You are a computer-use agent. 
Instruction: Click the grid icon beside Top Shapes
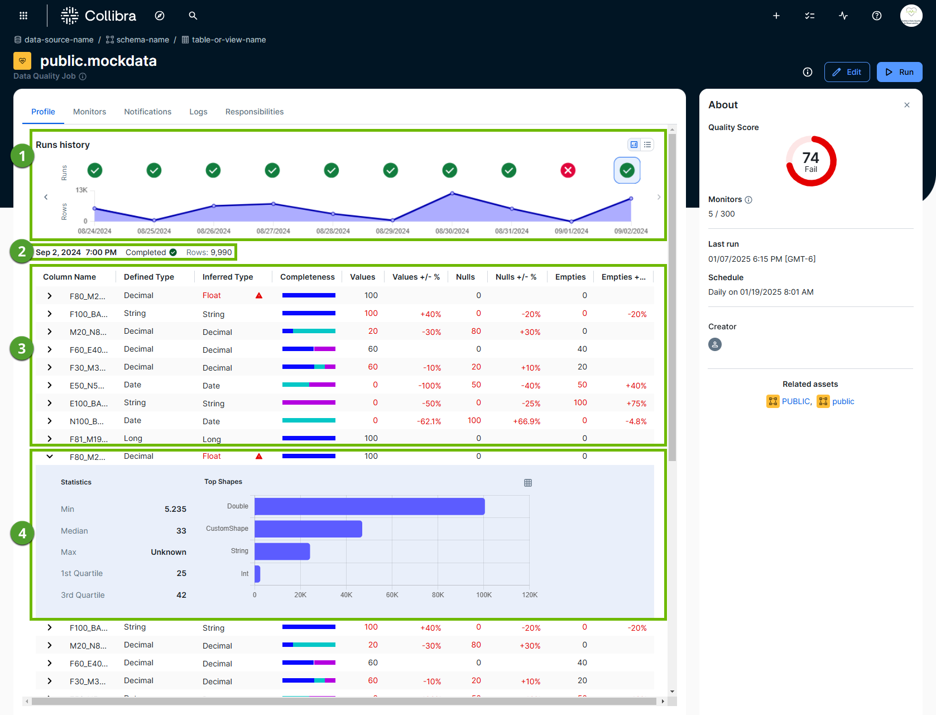(528, 482)
